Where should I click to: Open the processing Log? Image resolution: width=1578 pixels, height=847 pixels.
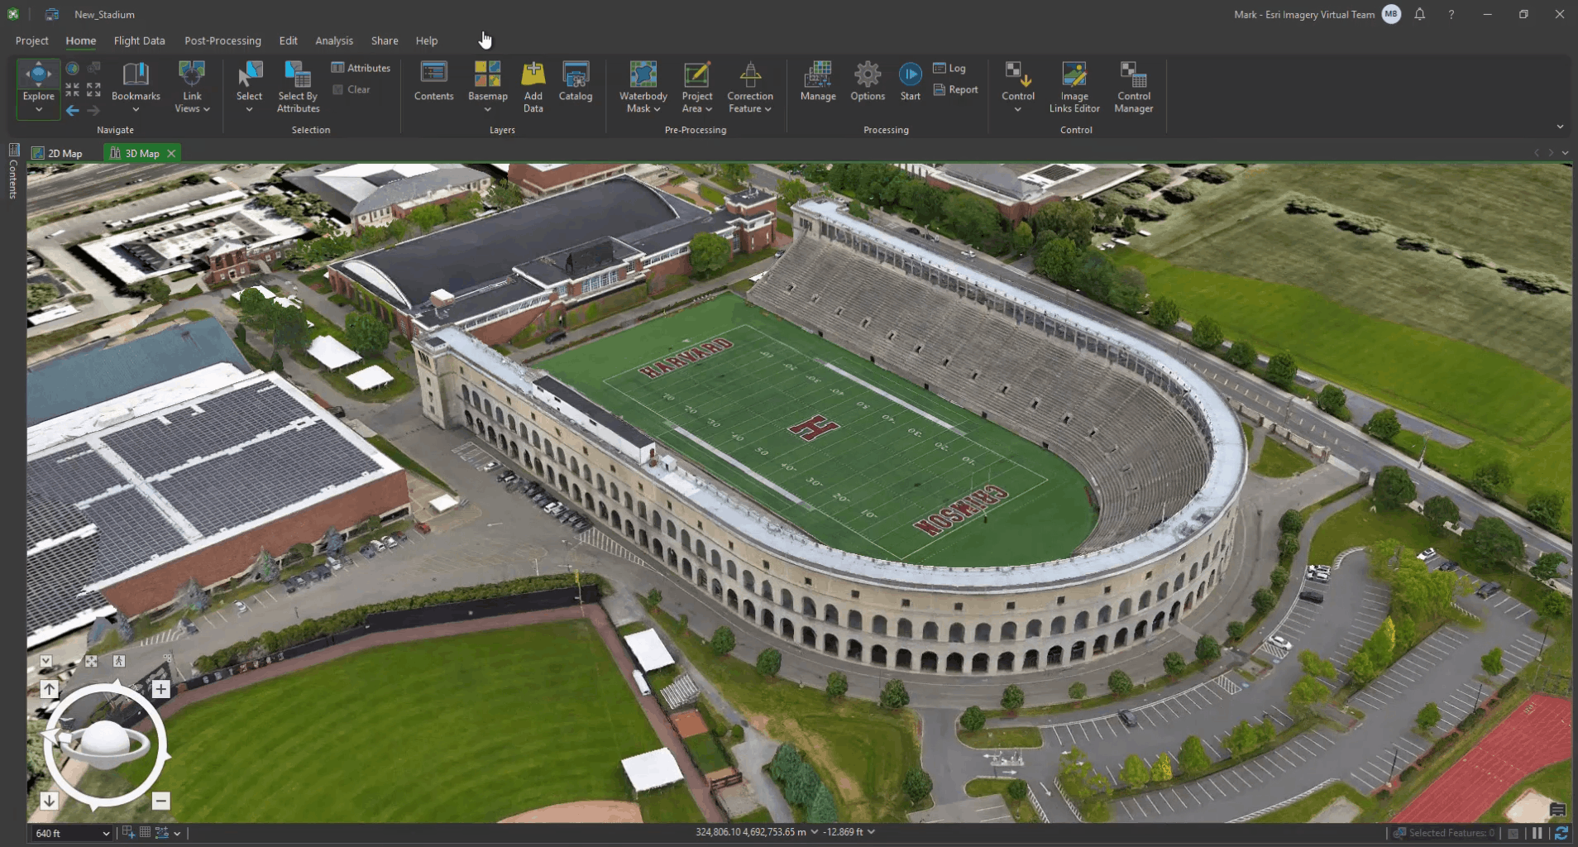tap(949, 68)
